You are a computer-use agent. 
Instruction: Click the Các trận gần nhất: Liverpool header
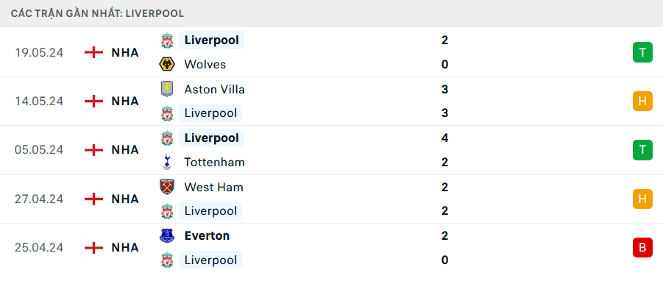click(98, 13)
